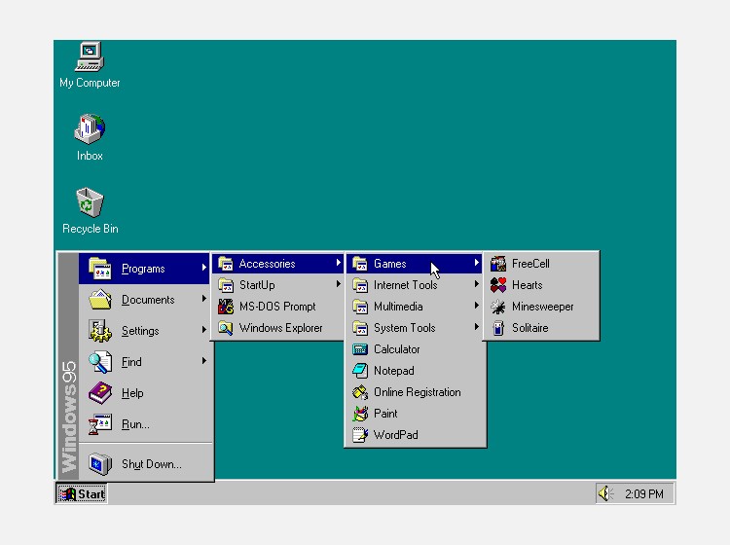Click the Start button
This screenshot has height=545, width=730.
pos(82,493)
